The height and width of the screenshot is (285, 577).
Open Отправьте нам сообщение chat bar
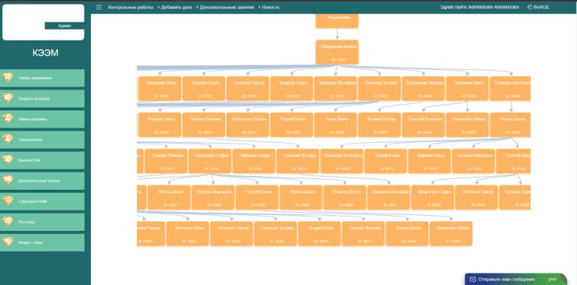pyautogui.click(x=516, y=279)
